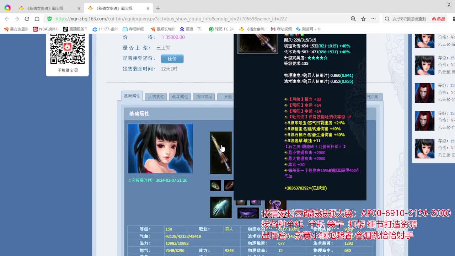Click the magnifier zoom icon in address bar
455x256 pixels.
tap(353, 18)
